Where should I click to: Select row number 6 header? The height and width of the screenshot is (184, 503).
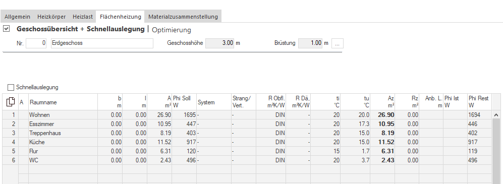[x=11, y=160]
